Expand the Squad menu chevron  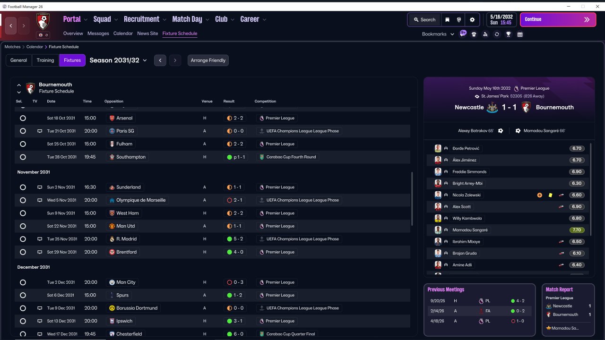point(116,20)
